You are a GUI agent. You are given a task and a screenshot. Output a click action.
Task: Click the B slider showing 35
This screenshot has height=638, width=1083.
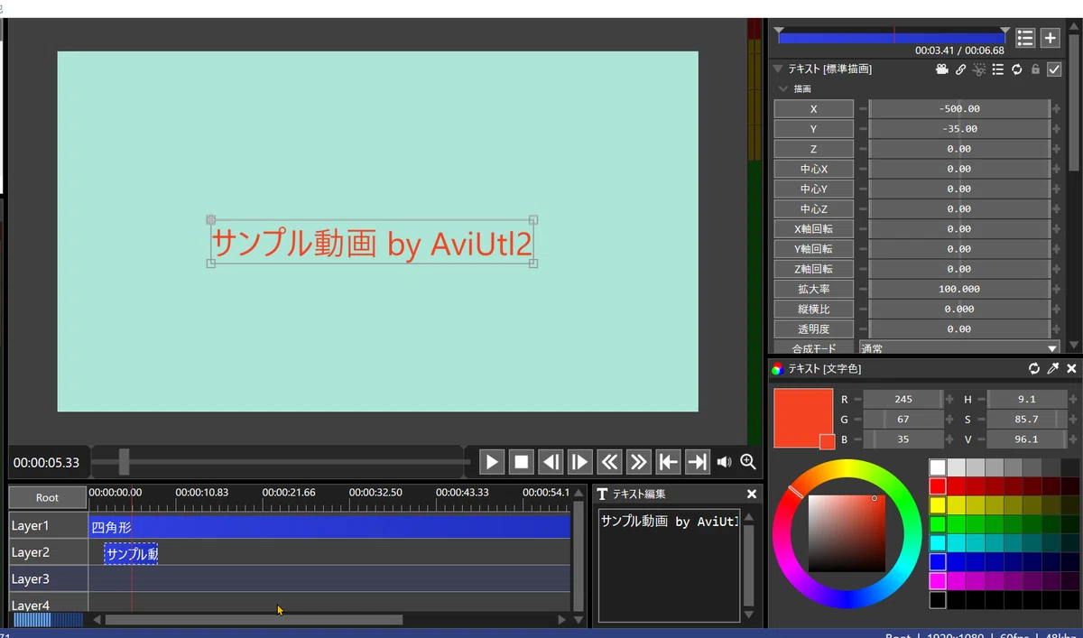pos(903,439)
